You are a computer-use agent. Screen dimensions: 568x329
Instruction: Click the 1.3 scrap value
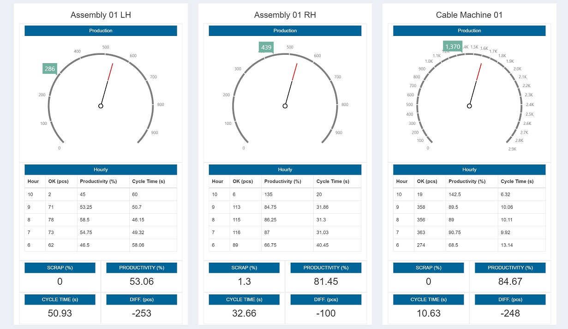(x=244, y=282)
